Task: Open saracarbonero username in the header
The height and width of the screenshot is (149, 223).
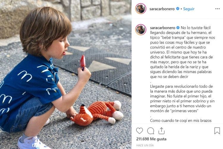Action: point(162,9)
